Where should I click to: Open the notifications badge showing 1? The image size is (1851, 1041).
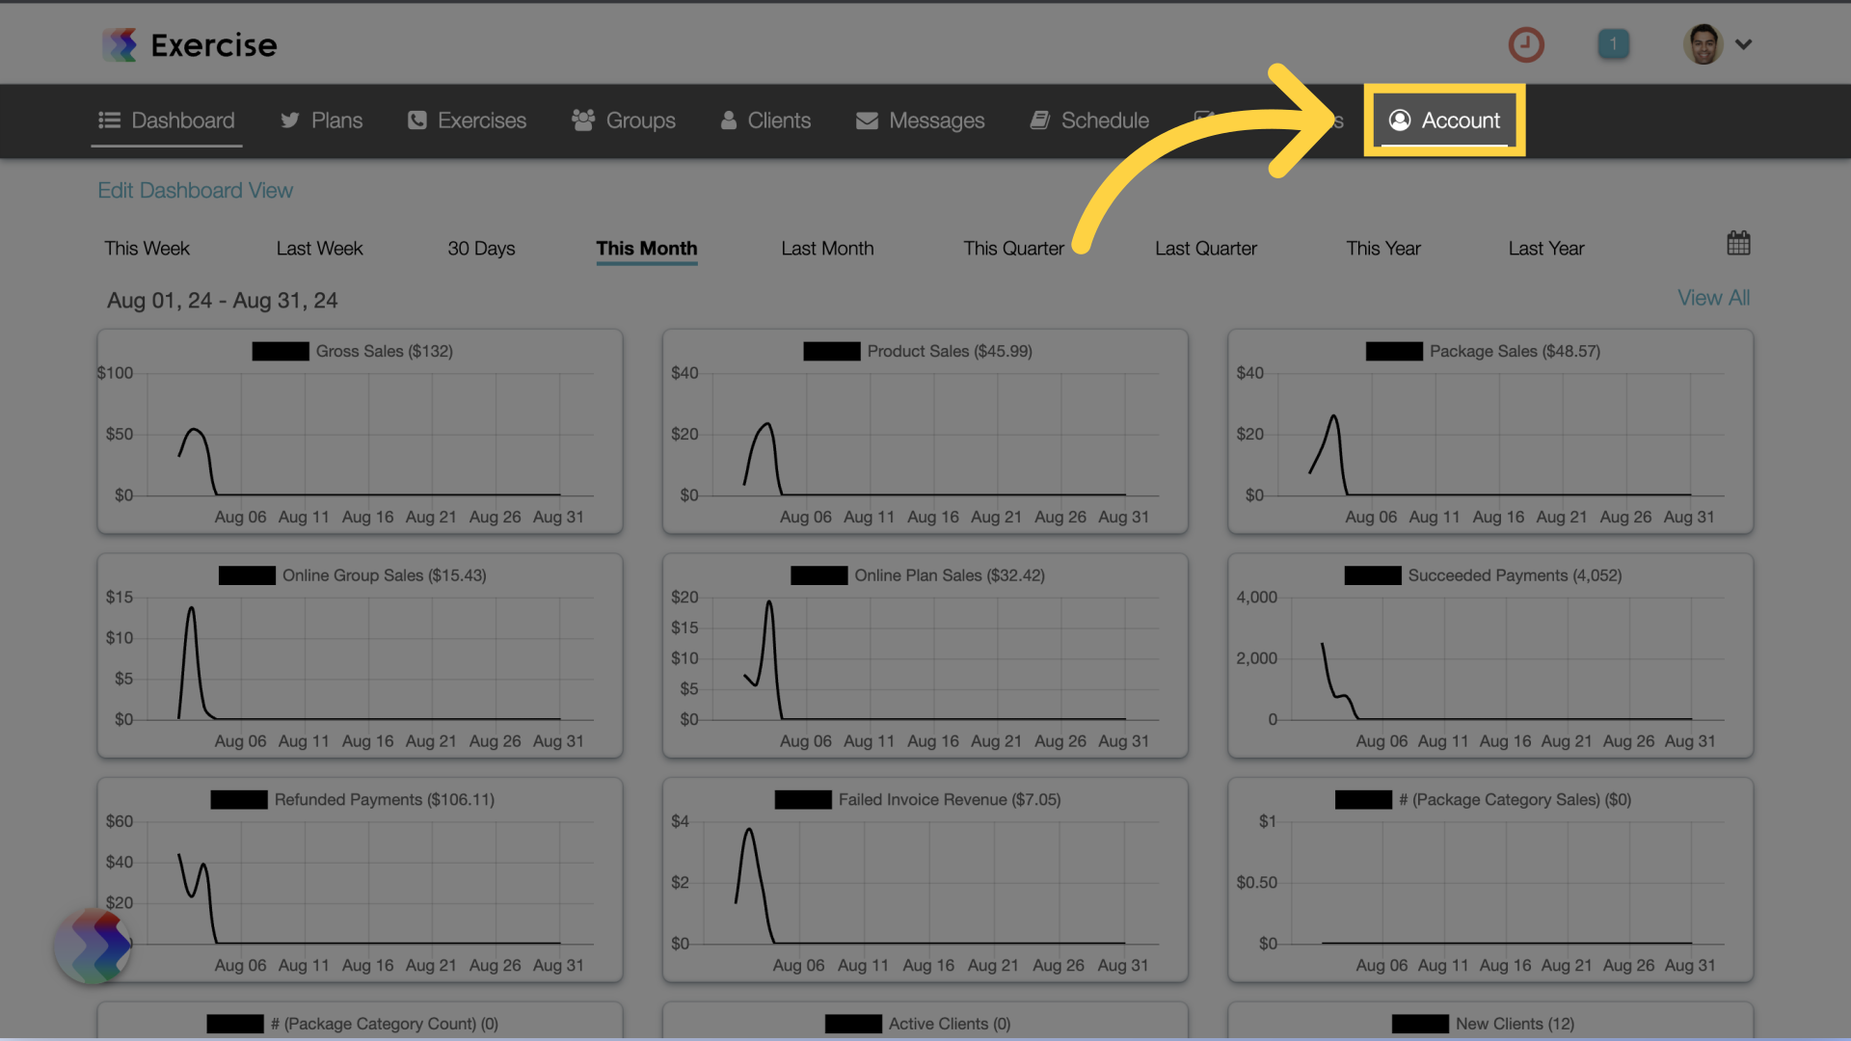[x=1614, y=44]
